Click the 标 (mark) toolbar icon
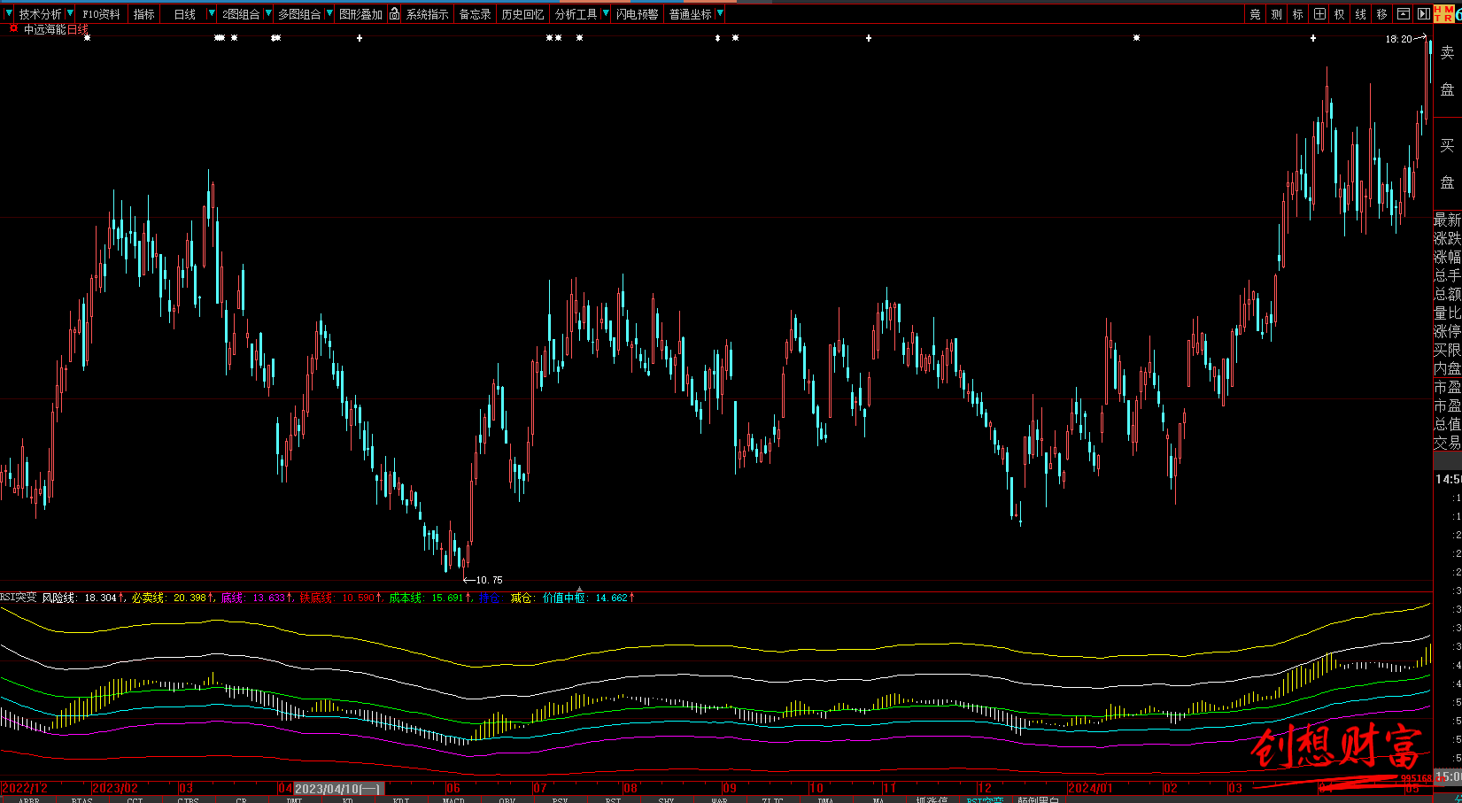This screenshot has height=803, width=1462. coord(1297,14)
